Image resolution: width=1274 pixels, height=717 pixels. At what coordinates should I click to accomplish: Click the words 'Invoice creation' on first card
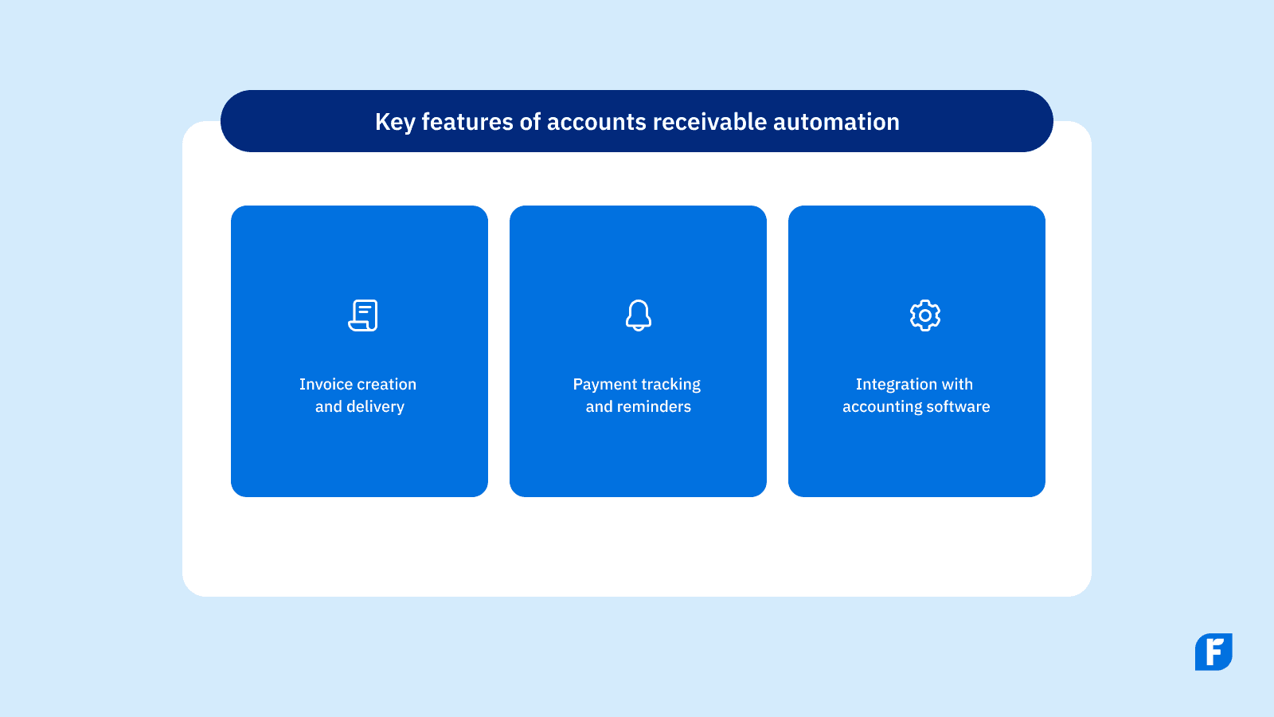click(358, 384)
